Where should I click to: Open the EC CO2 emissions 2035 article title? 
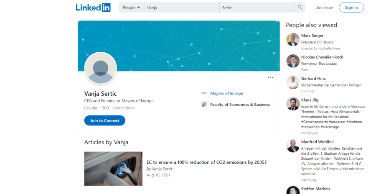pos(206,162)
